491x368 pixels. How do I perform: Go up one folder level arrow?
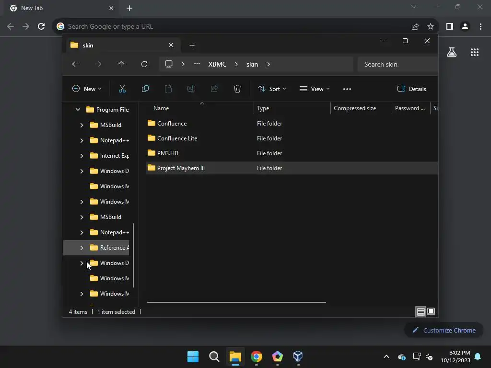121,64
